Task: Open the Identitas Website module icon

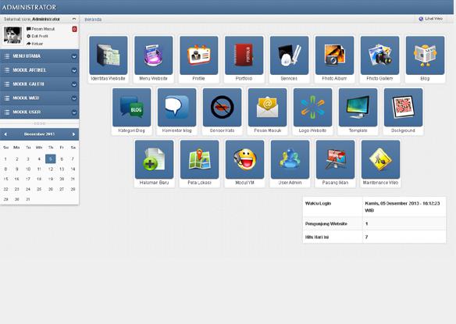Action: [109, 55]
